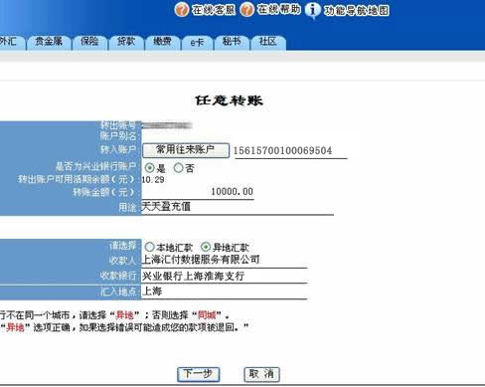Choose the 异地汇款 radio option
The image size is (485, 387).
tap(206, 247)
